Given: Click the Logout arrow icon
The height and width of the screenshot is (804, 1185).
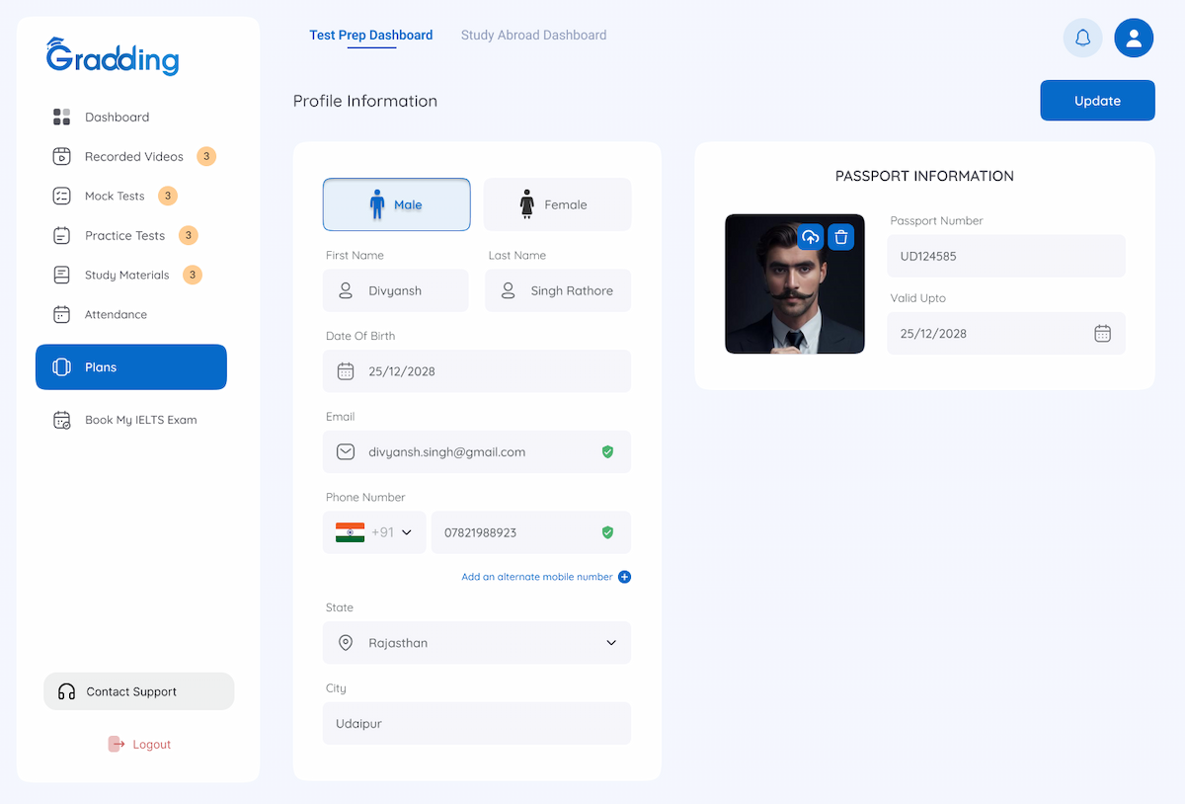Looking at the screenshot, I should coord(116,744).
